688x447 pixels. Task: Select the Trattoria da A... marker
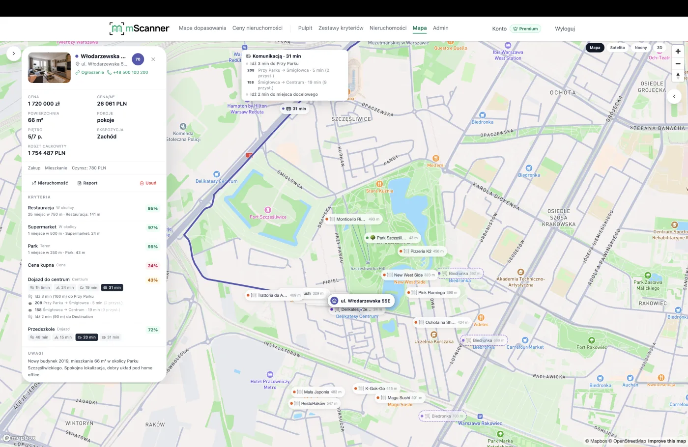pyautogui.click(x=274, y=295)
